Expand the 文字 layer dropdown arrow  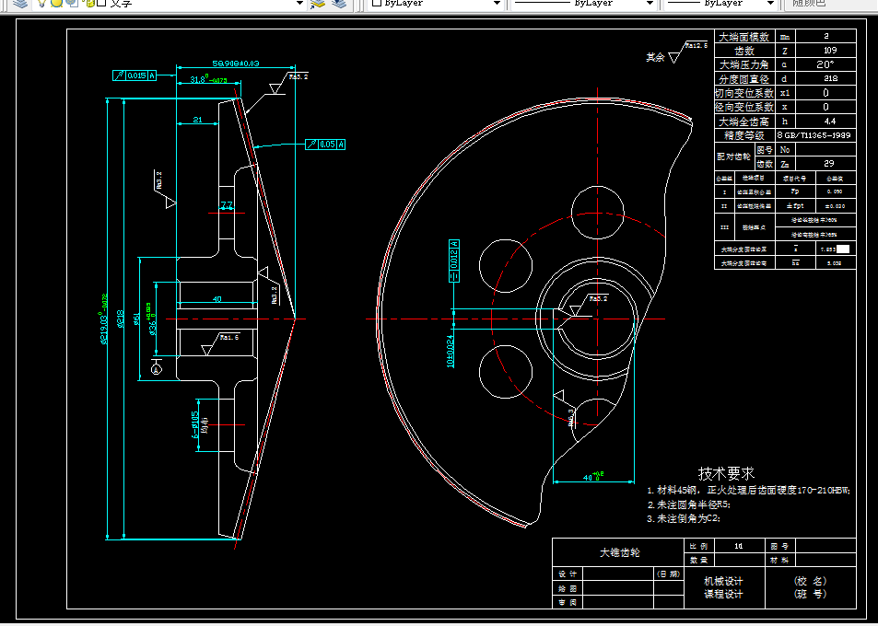(x=299, y=4)
